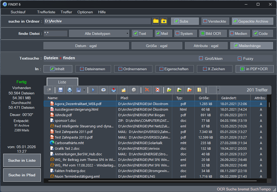Click the Datum : egal filter button
The width and height of the screenshot is (277, 192).
[x=86, y=45]
